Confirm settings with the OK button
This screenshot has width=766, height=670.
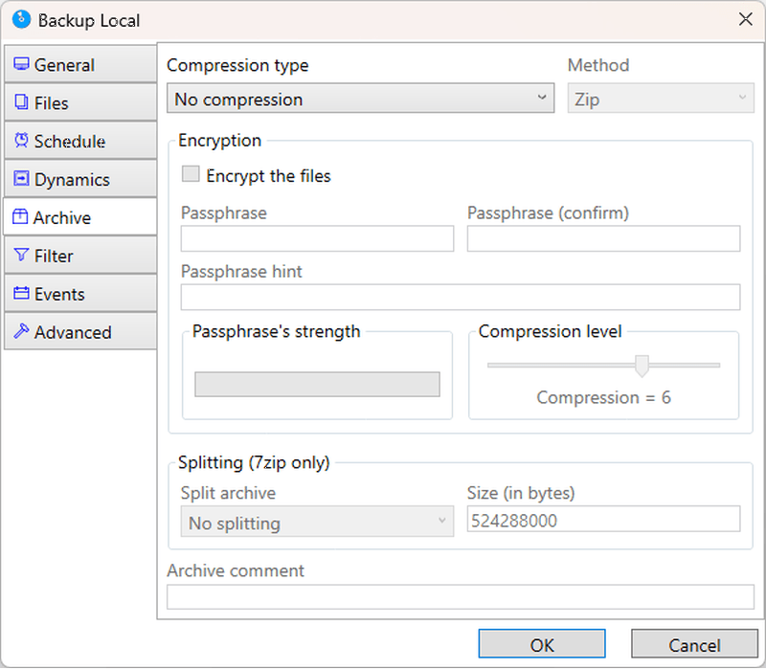point(542,644)
